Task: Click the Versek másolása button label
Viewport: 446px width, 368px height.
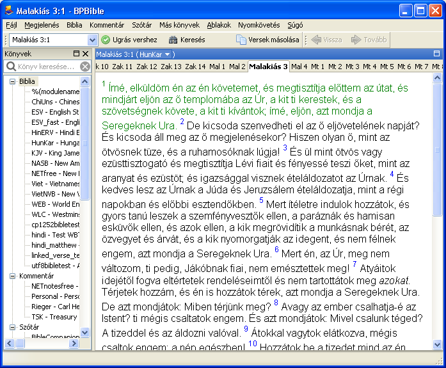Action: [274, 40]
